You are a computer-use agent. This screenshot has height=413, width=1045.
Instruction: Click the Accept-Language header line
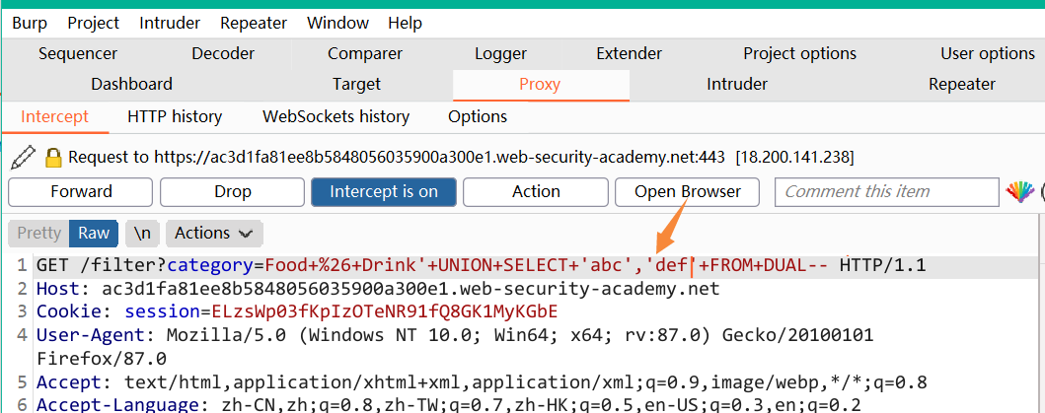click(449, 405)
